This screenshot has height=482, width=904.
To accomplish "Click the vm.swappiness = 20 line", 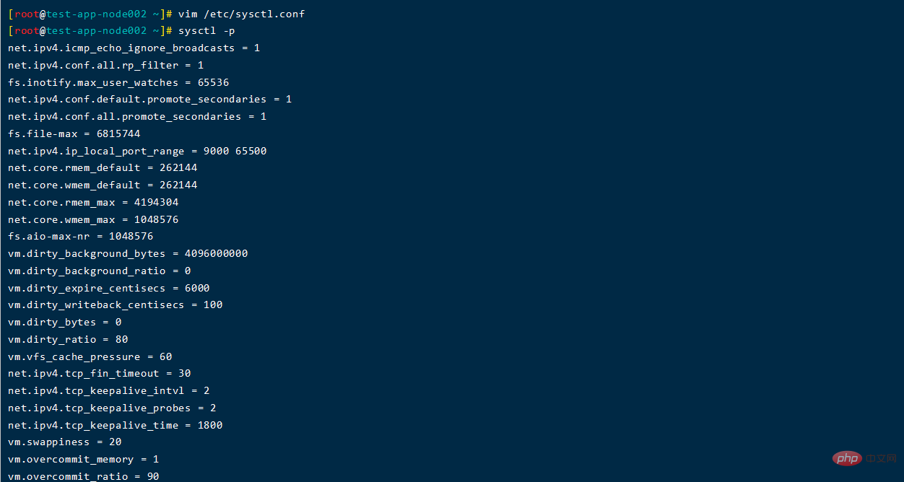I will click(65, 442).
